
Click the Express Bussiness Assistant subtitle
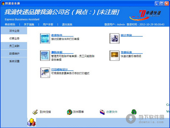click(22, 20)
